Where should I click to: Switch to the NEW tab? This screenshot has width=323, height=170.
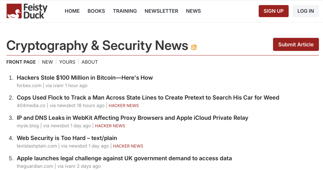tap(47, 62)
